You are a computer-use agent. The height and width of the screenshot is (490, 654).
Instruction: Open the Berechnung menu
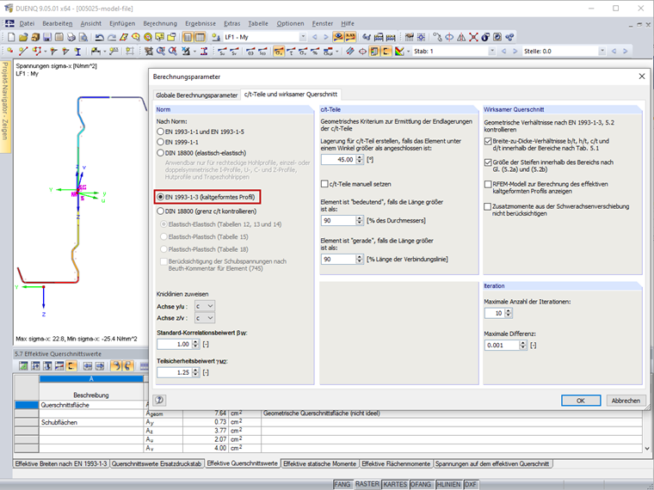160,23
